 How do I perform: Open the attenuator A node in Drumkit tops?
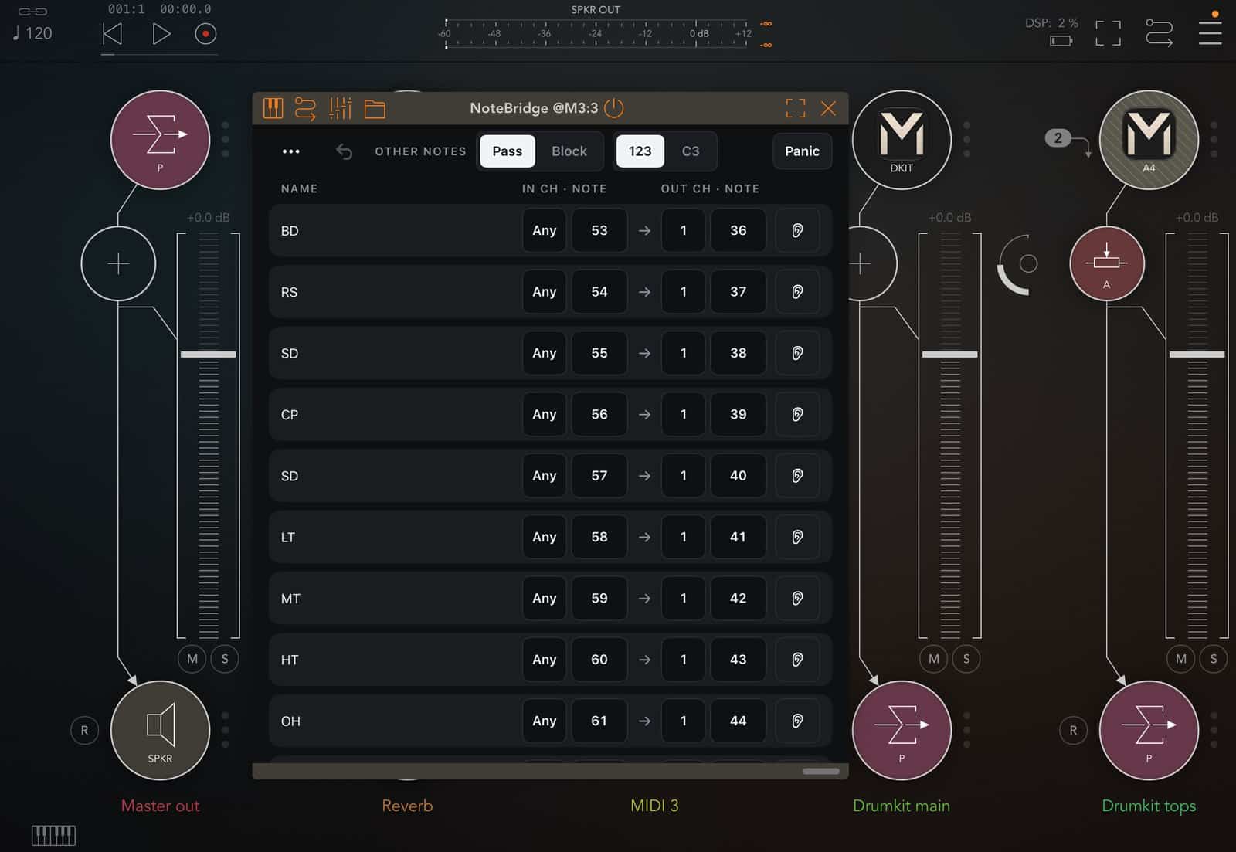[x=1107, y=263]
